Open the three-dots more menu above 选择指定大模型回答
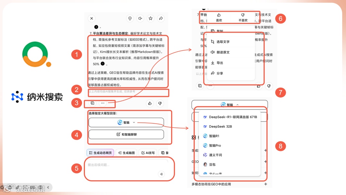The image size is (346, 195). pyautogui.click(x=103, y=103)
